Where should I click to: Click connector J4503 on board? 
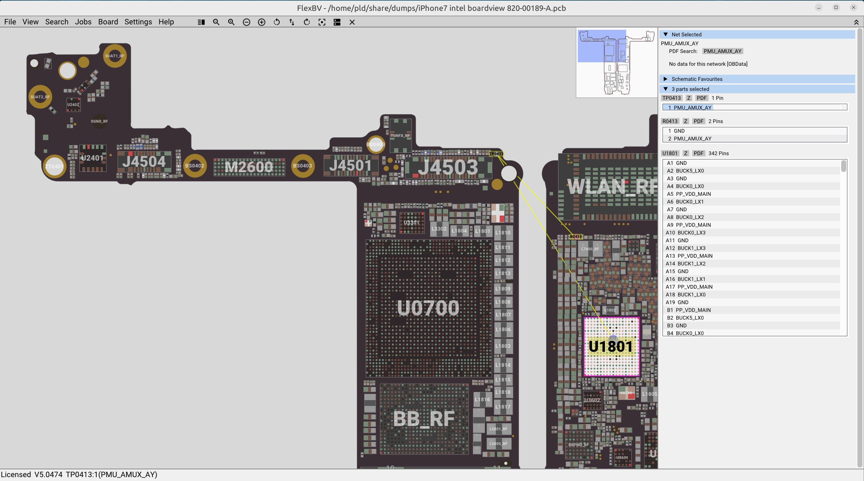tap(449, 168)
